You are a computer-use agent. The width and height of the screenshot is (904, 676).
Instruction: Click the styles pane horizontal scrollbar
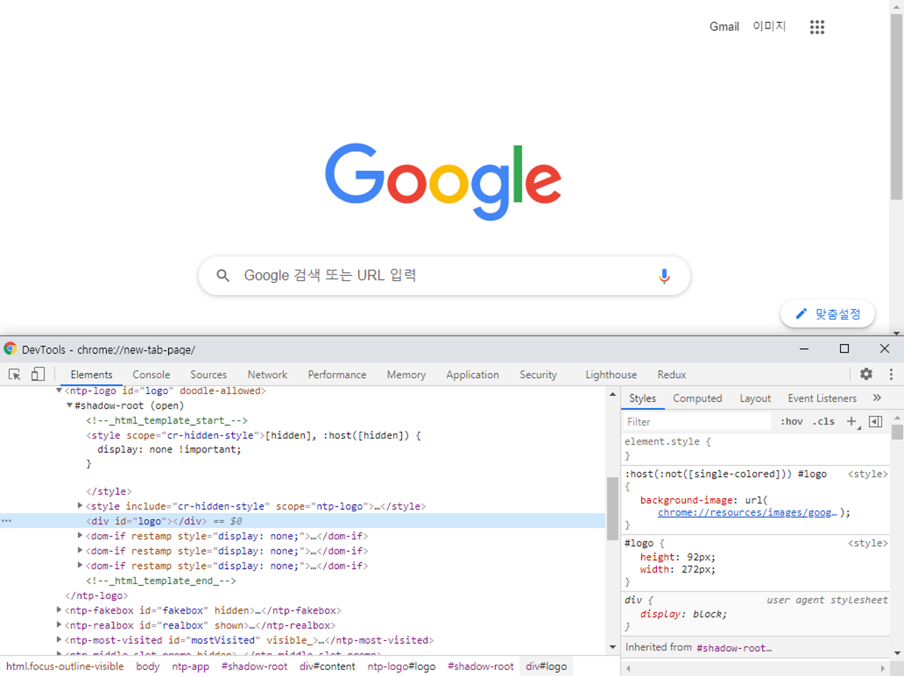click(756, 668)
